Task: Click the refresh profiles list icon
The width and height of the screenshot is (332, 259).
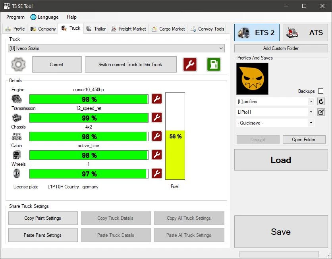Action: click(321, 102)
